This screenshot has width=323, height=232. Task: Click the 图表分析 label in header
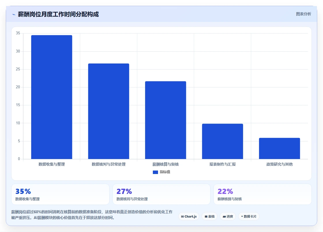303,14
